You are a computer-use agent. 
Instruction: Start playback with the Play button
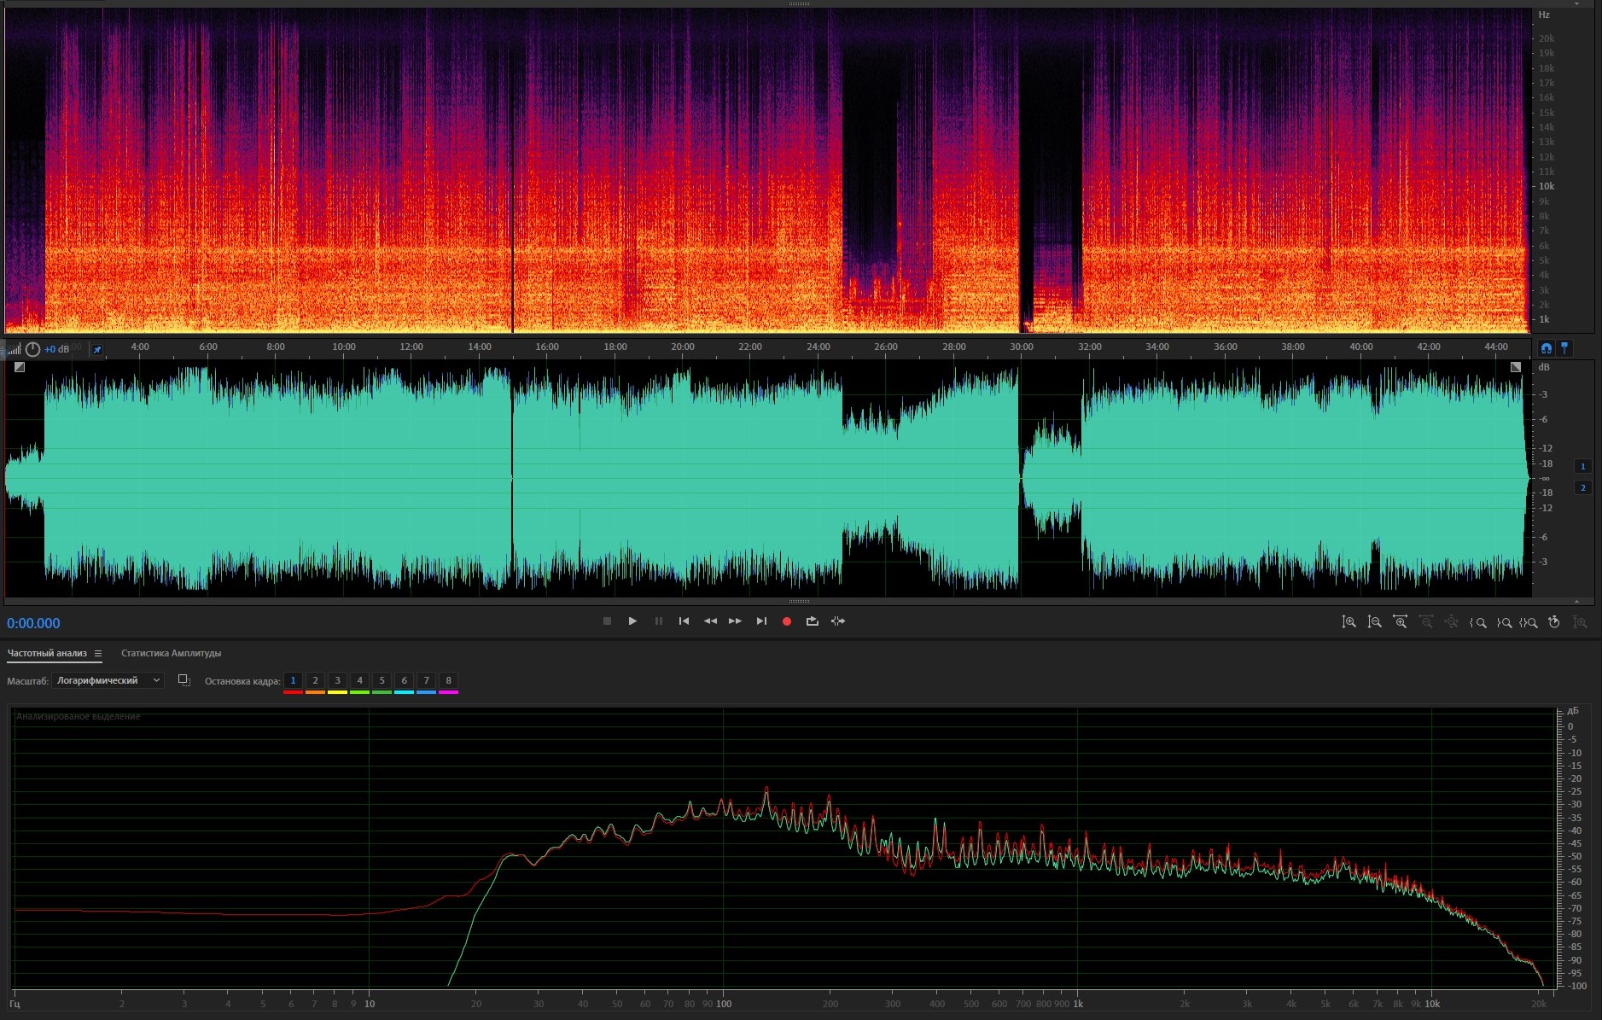[632, 621]
